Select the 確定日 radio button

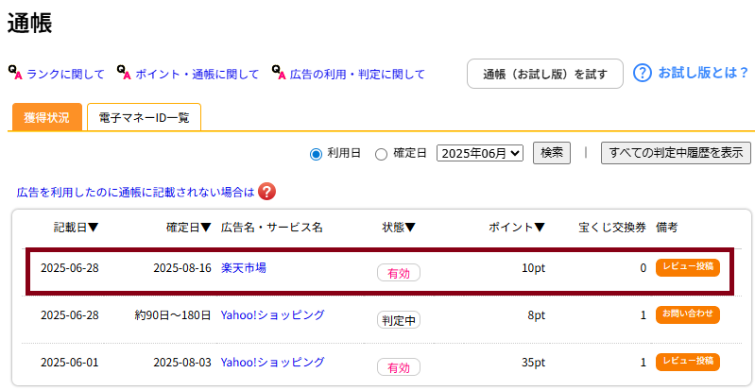tap(381, 155)
